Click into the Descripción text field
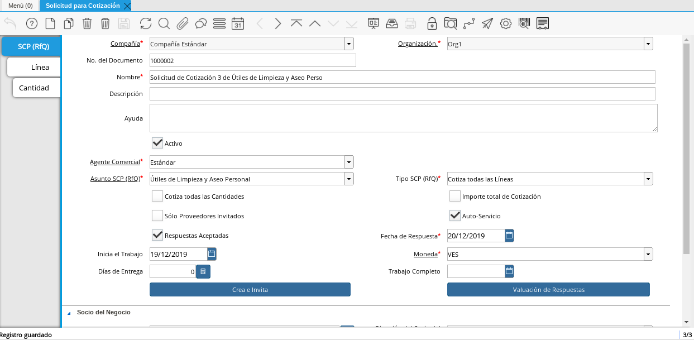Screen dimensions: 694x340 point(402,94)
